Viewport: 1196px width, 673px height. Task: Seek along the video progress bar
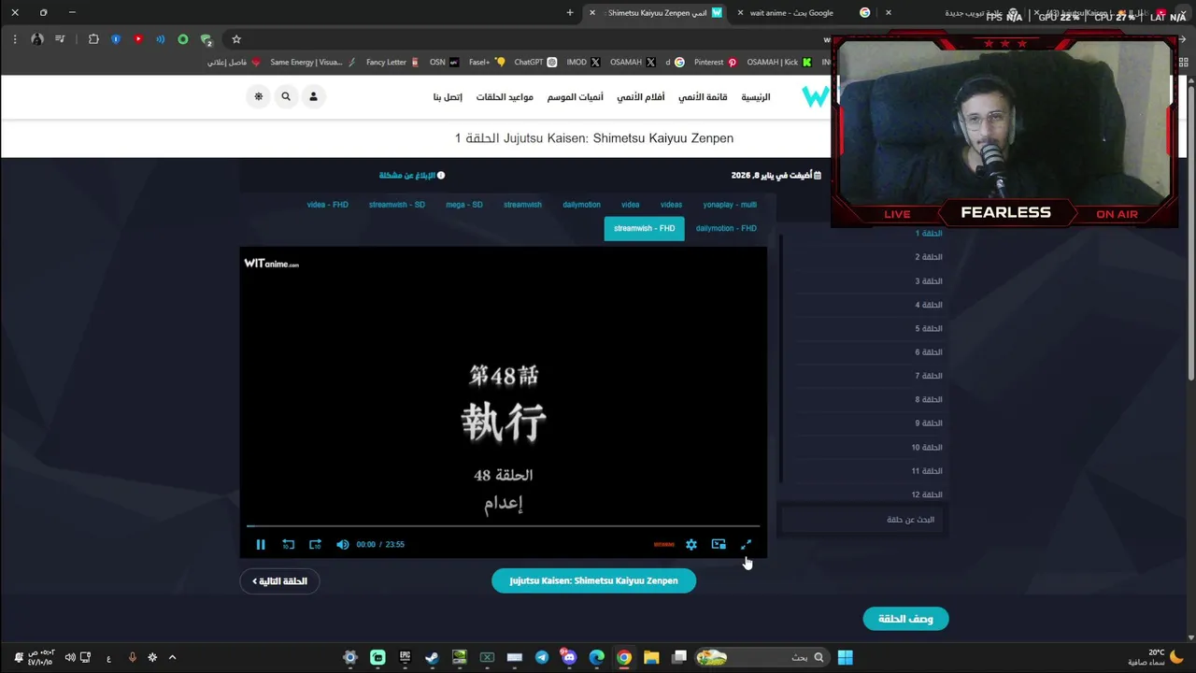503,526
